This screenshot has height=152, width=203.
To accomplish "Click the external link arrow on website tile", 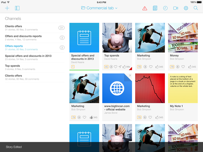I will 130,76.
